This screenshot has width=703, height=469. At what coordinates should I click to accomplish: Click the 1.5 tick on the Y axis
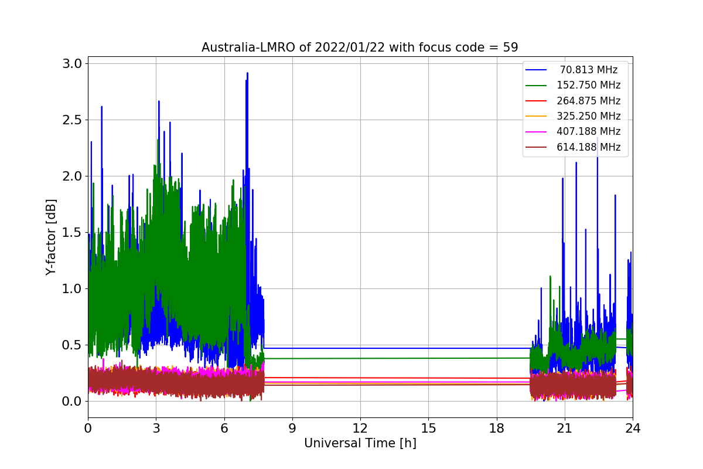[73, 232]
